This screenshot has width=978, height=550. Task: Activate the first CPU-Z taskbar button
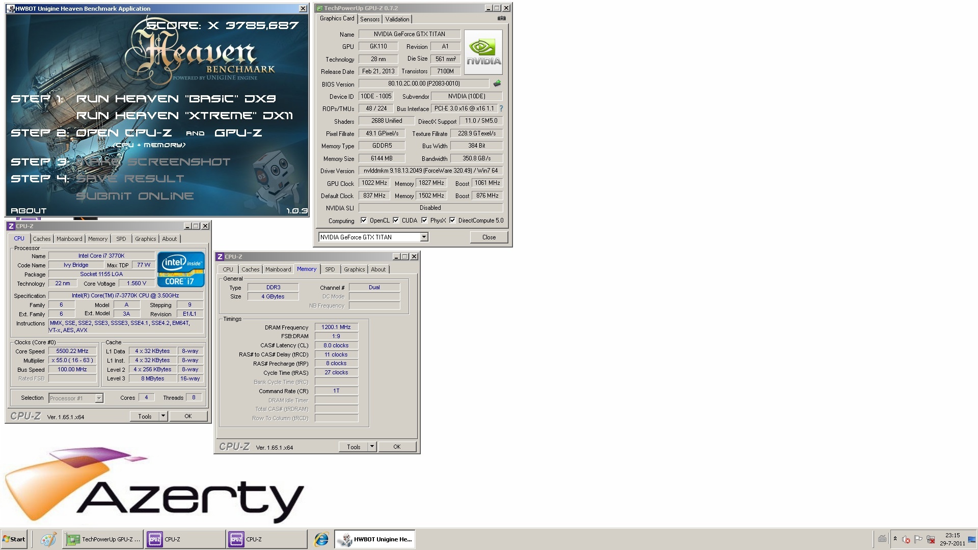[185, 539]
